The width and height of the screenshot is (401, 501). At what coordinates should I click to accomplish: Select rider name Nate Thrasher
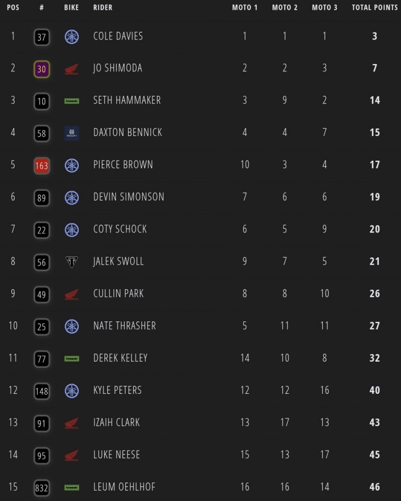click(124, 326)
